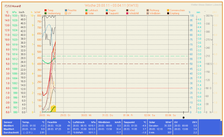Click the Sensor column header in table
Viewport: 224px width, 137px height.
point(8,122)
